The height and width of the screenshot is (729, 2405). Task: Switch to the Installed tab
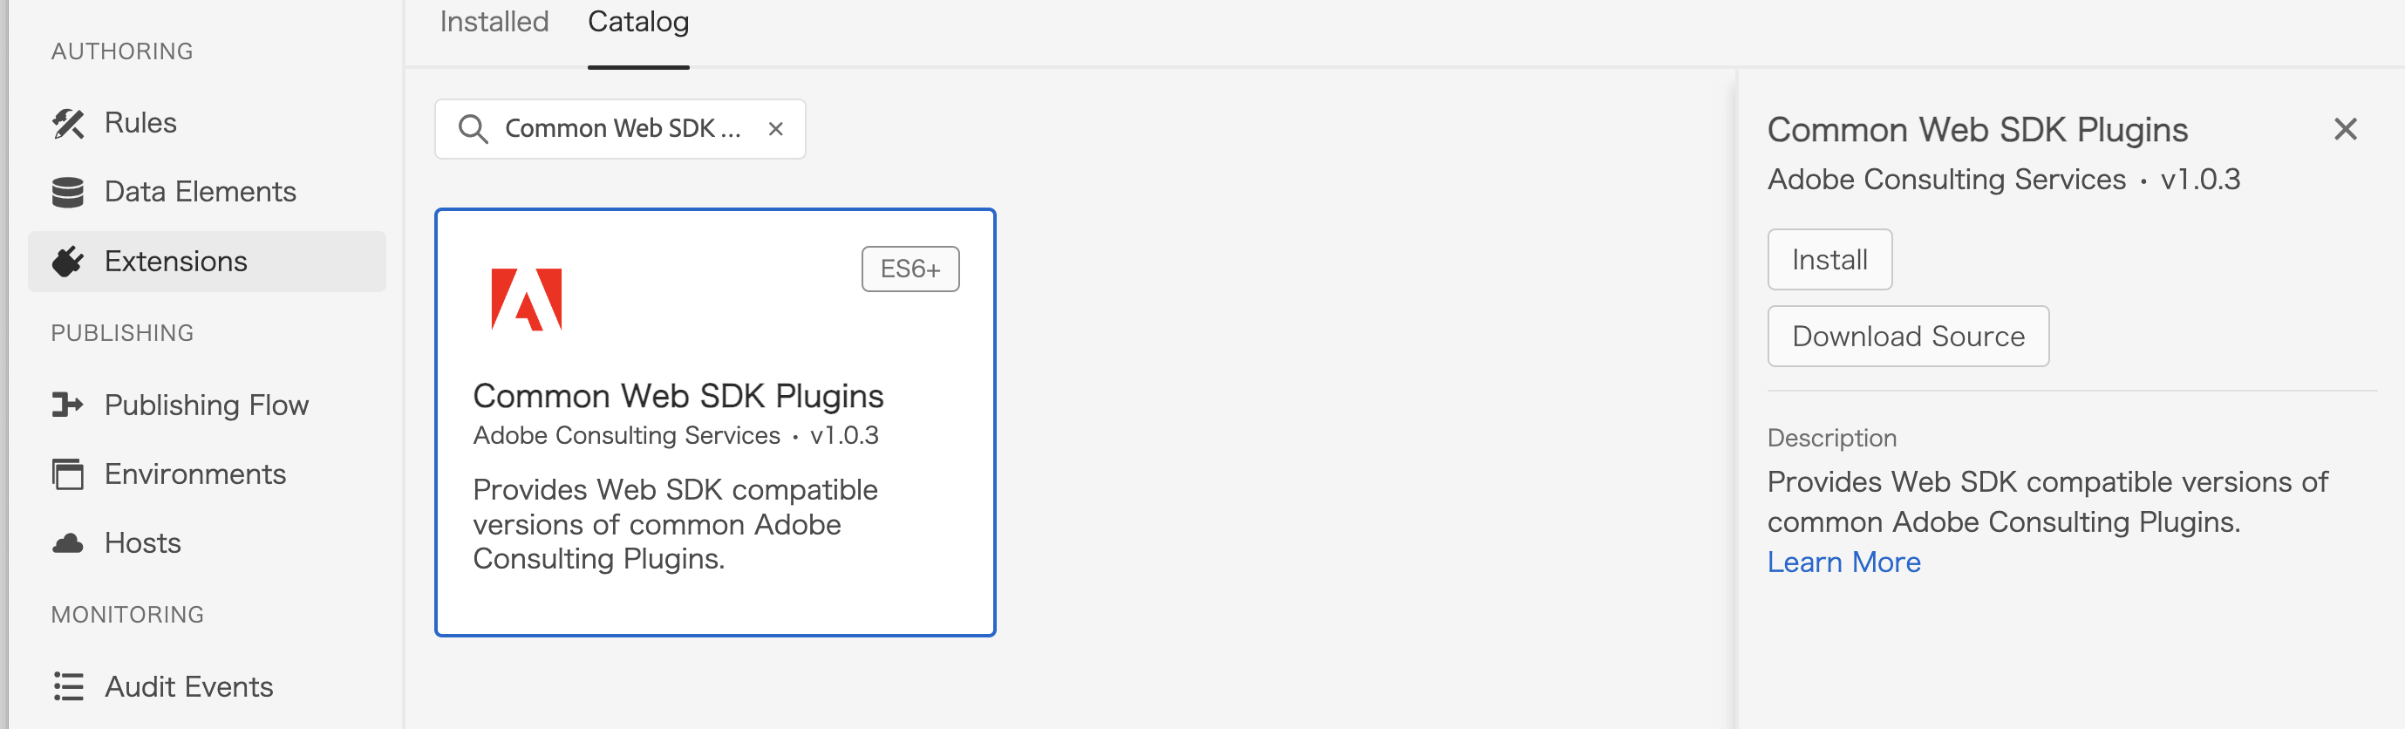[x=494, y=21]
